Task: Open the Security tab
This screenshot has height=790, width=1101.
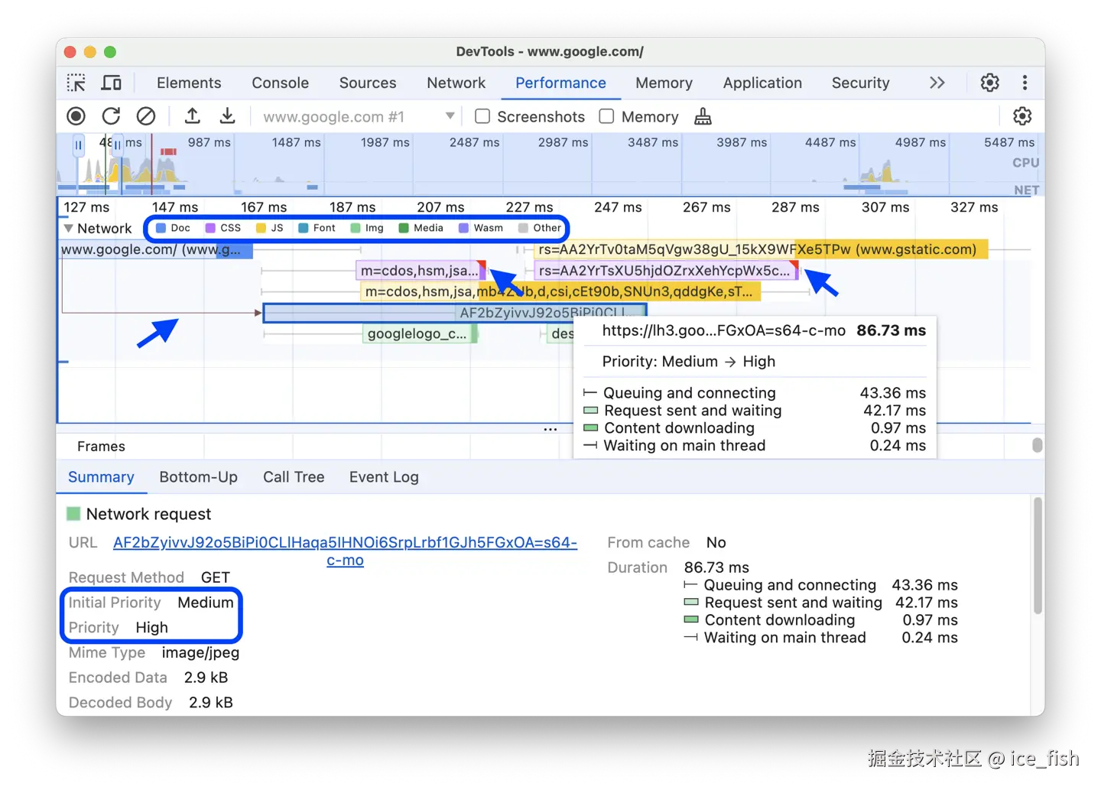Action: (860, 83)
